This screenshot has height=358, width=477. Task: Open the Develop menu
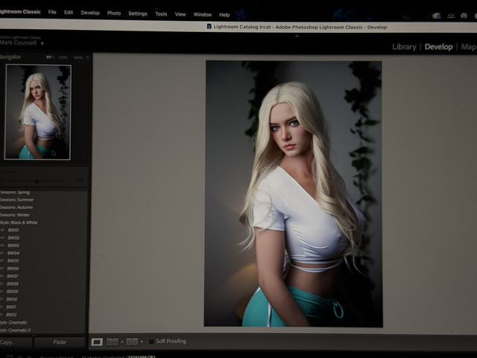click(x=90, y=13)
